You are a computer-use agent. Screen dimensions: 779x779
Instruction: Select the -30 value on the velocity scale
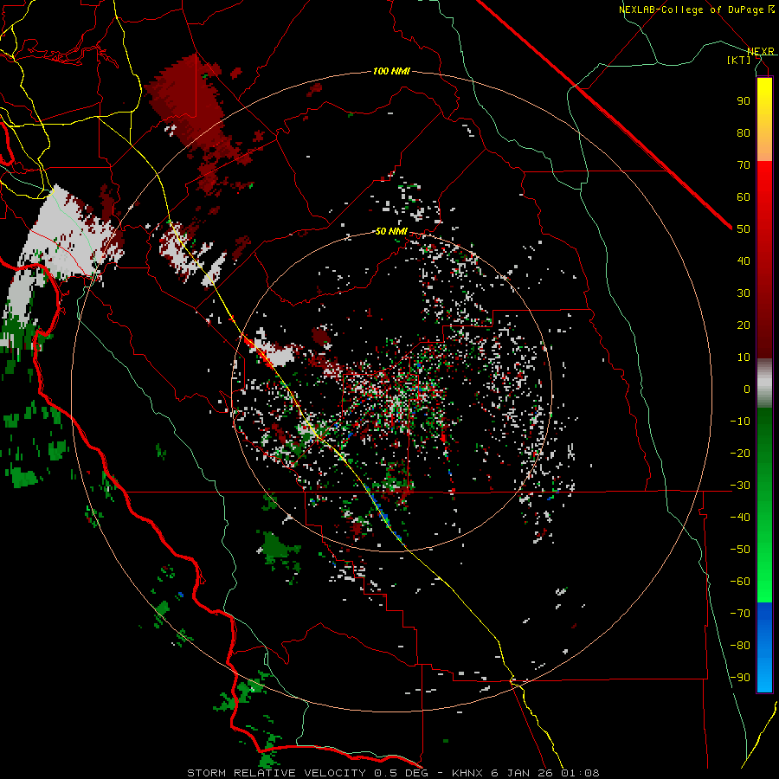[x=740, y=486]
